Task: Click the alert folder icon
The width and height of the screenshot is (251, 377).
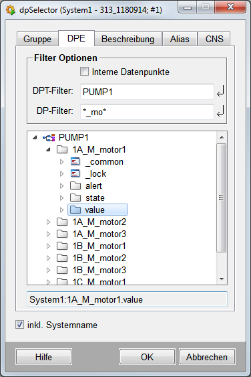Action: tap(75, 185)
